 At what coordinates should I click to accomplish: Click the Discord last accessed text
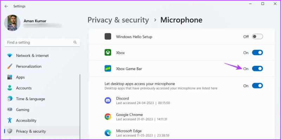tap(143, 103)
